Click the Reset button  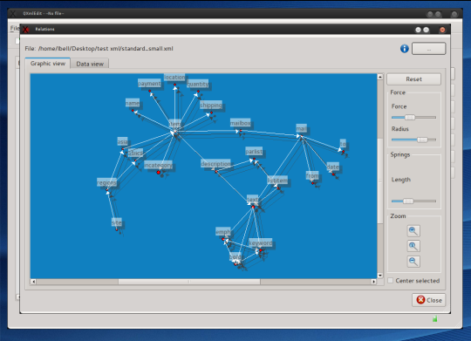pyautogui.click(x=413, y=79)
